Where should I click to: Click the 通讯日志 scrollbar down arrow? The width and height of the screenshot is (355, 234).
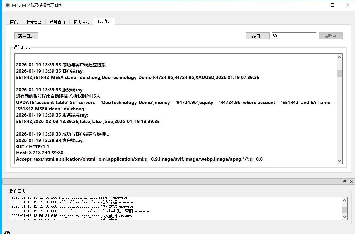tap(339, 161)
